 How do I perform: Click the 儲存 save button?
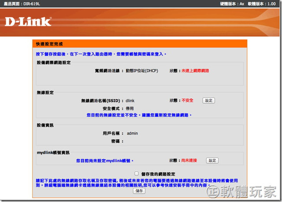point(139,191)
